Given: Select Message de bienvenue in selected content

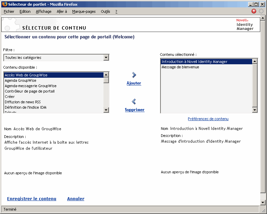Looking at the screenshot, I should [x=206, y=67].
